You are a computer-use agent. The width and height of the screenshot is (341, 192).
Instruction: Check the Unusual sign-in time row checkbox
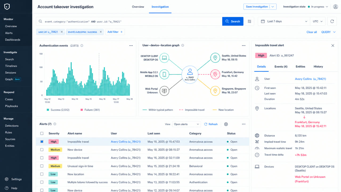click(42, 166)
